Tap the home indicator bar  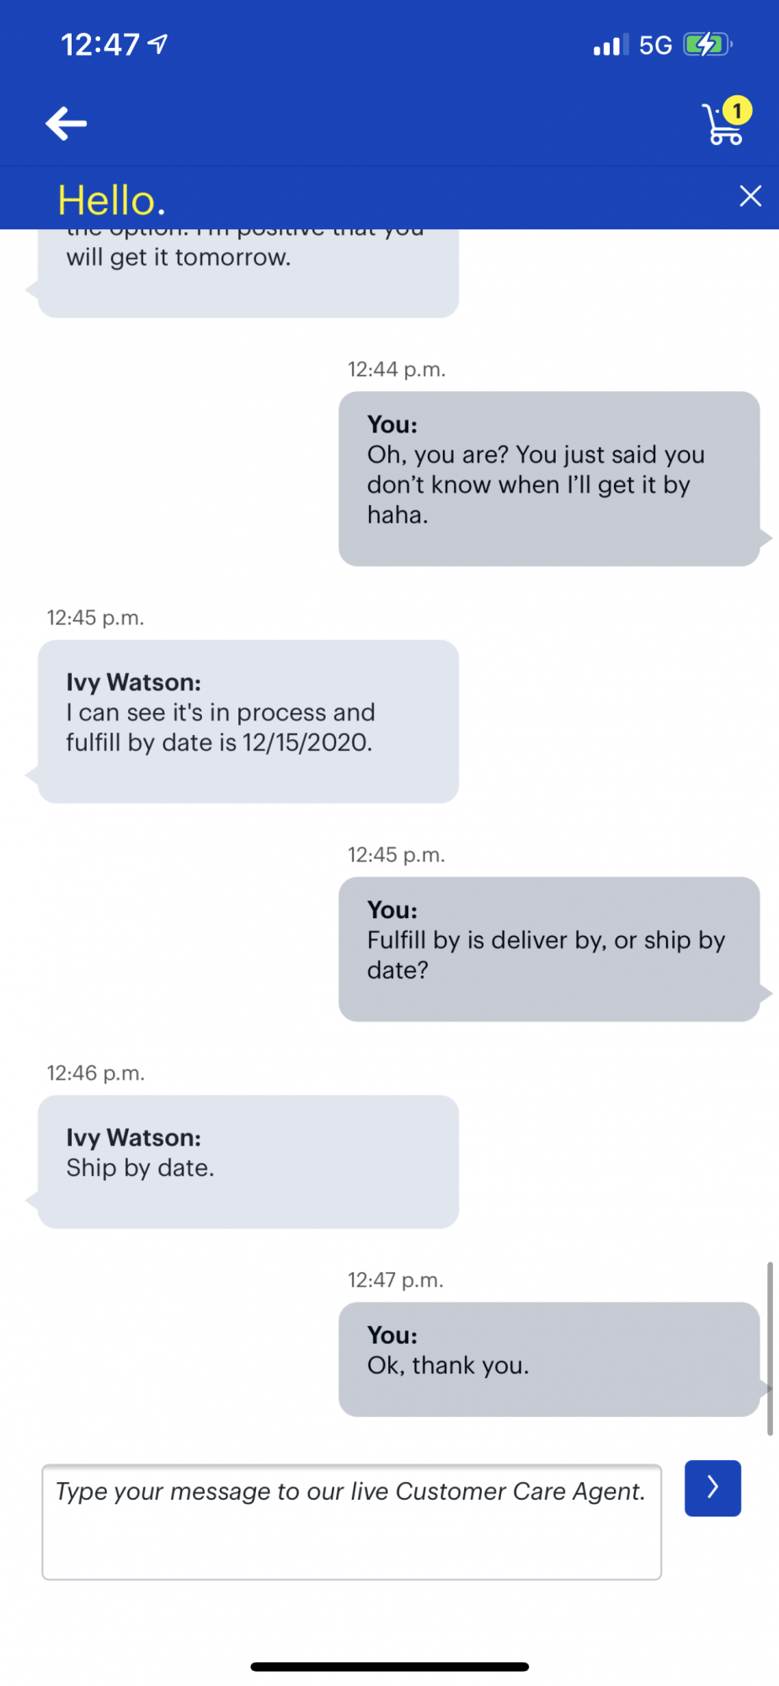[389, 1667]
